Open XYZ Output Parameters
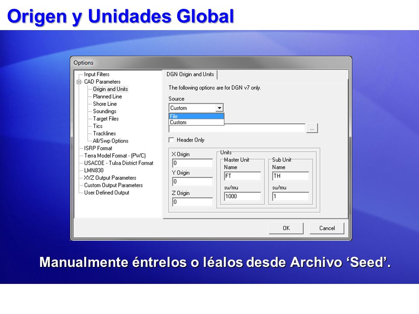Image resolution: width=419 pixels, height=314 pixels. 110,178
